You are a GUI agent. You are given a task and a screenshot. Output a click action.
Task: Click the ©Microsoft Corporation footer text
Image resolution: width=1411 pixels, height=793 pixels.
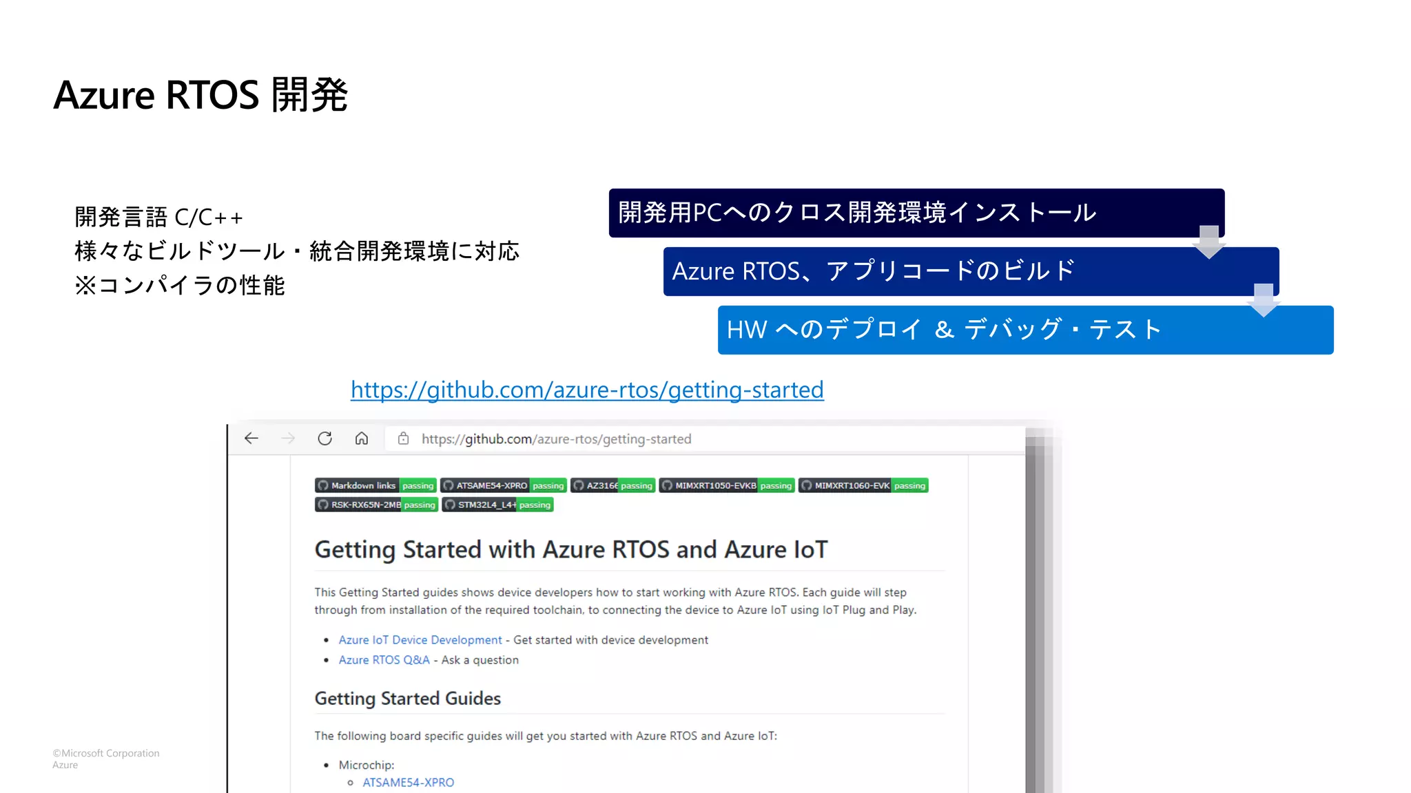point(106,753)
